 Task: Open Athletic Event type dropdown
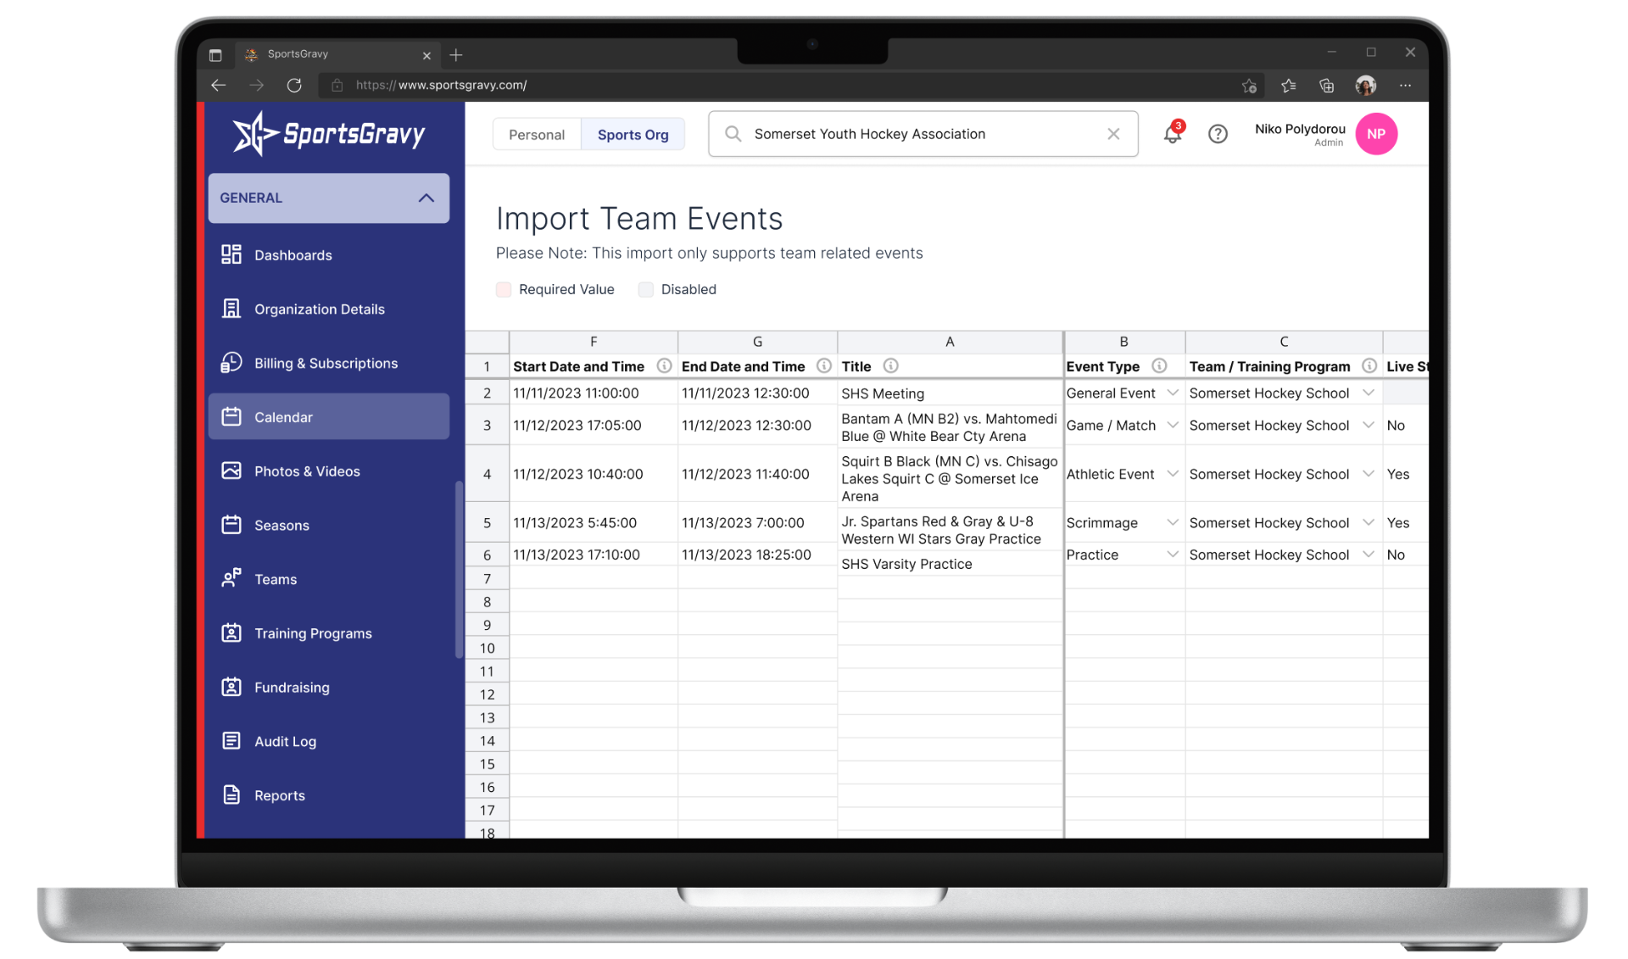click(x=1173, y=473)
